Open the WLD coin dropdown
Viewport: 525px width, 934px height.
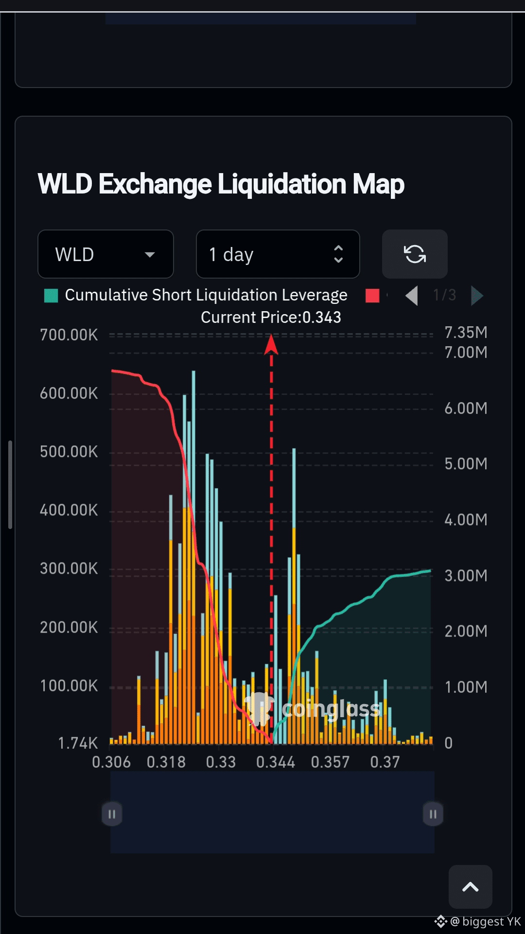(x=105, y=254)
